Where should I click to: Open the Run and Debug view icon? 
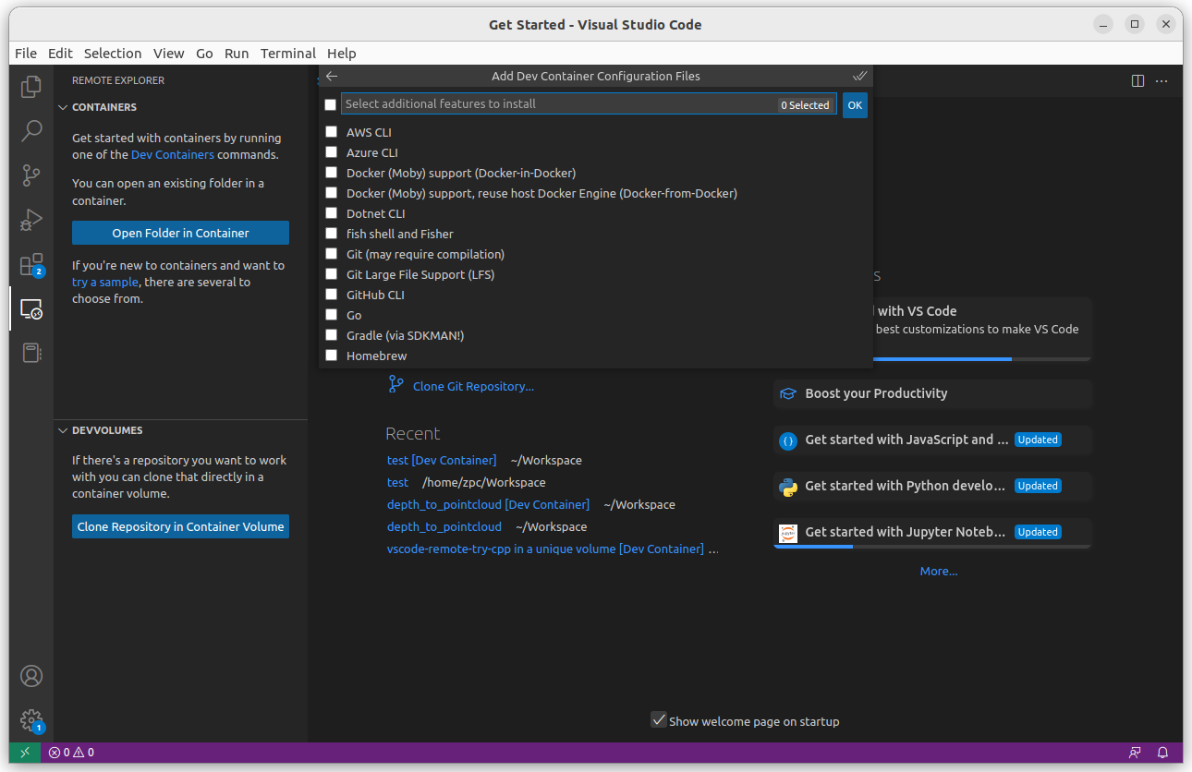coord(31,220)
